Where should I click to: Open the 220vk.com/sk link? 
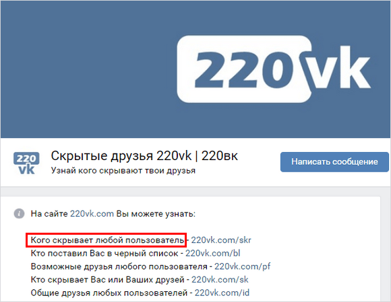point(220,280)
